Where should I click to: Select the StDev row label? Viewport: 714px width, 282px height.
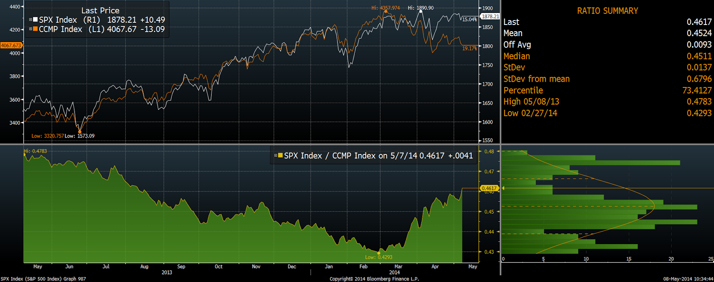point(514,67)
